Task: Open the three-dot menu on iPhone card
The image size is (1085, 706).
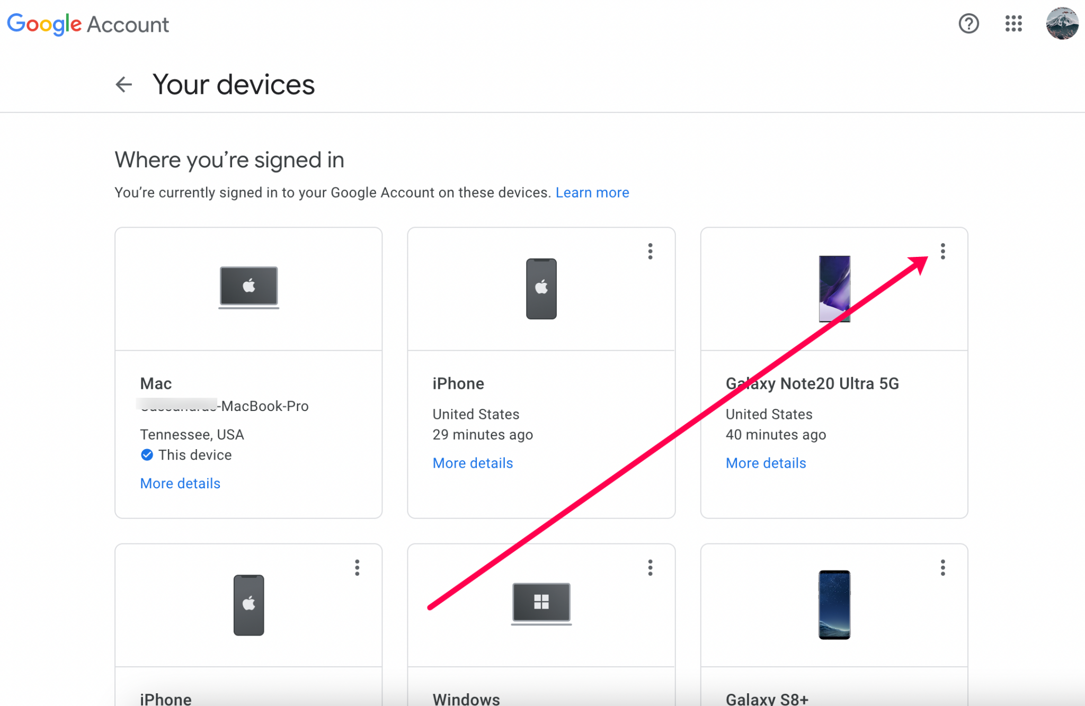Action: coord(650,252)
